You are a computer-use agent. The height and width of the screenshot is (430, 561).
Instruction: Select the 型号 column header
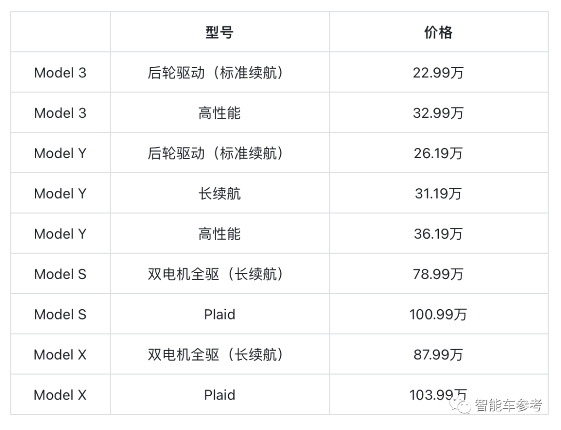coord(220,32)
